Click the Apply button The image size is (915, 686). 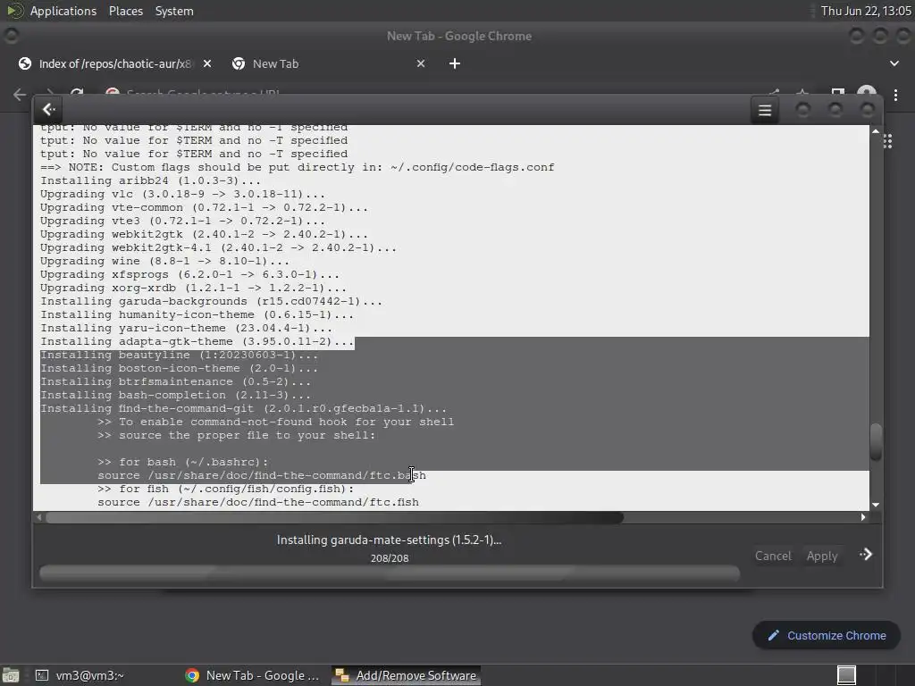[822, 556]
